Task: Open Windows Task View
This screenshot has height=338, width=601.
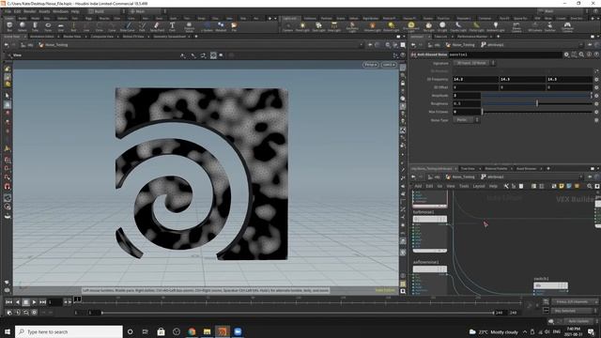Action: (x=146, y=331)
